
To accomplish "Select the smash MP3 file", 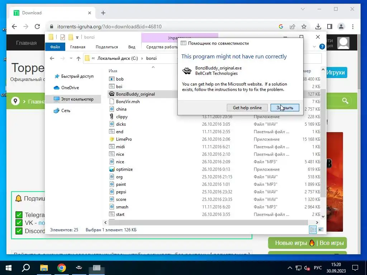I will point(122,207).
